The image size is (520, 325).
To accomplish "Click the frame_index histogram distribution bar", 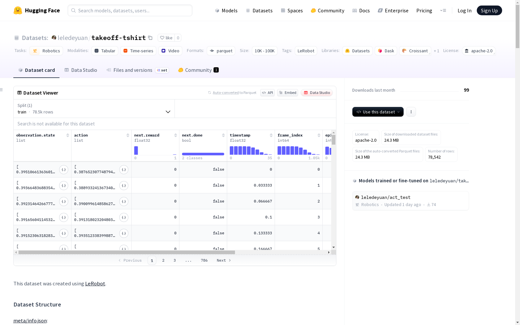I will pos(299,150).
